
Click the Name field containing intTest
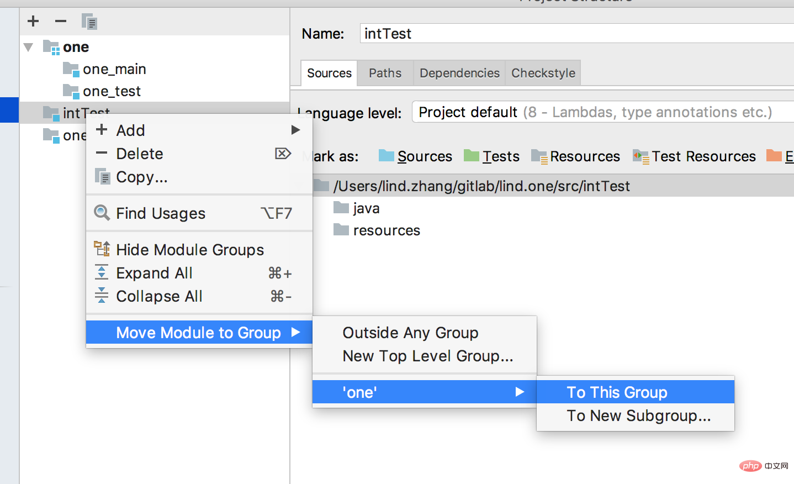coord(577,34)
